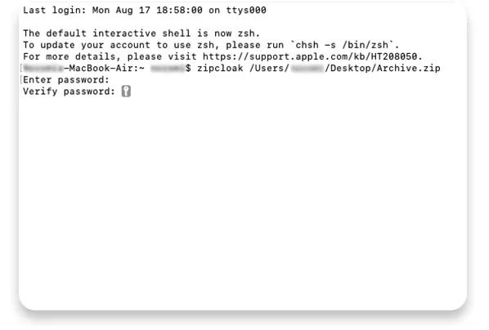
Task: Click the blurred username before the dollar sign
Action: [x=168, y=68]
